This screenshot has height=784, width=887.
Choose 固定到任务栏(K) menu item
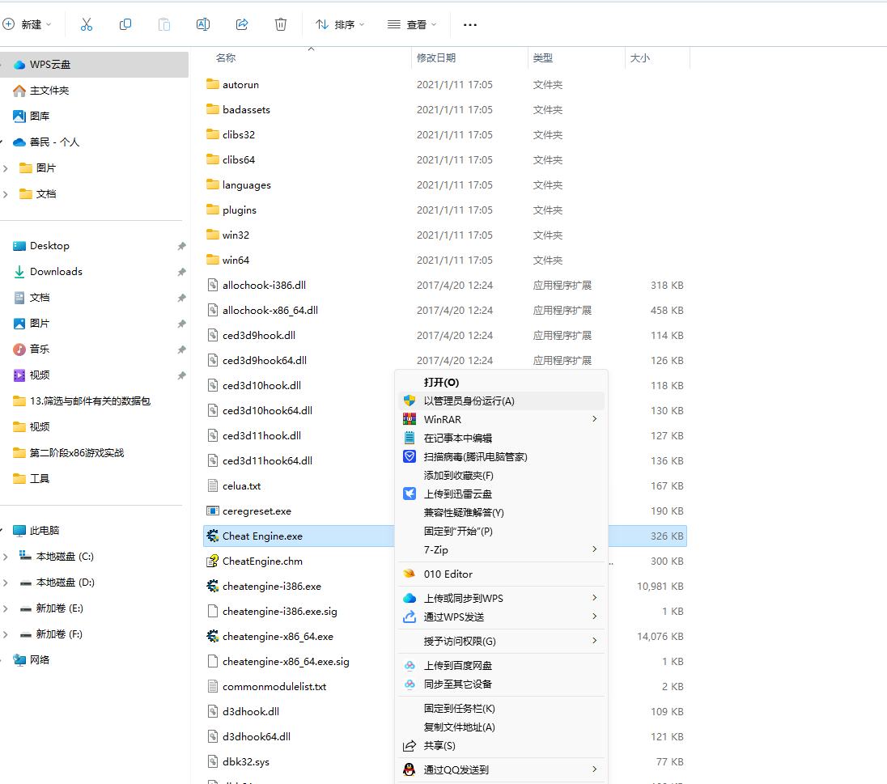pos(501,709)
